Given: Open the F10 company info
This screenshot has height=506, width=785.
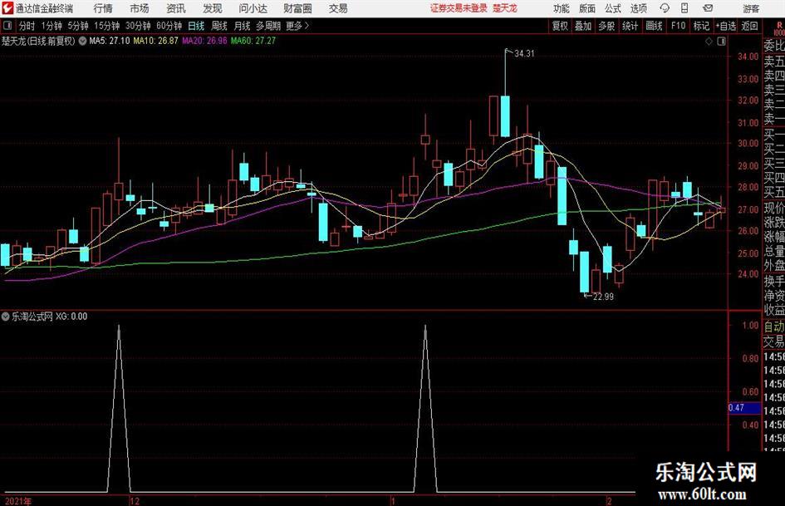Looking at the screenshot, I should (678, 26).
